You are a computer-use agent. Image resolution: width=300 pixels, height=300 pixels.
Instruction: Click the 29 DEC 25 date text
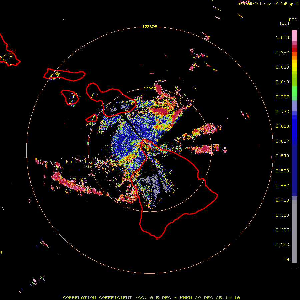point(209,298)
